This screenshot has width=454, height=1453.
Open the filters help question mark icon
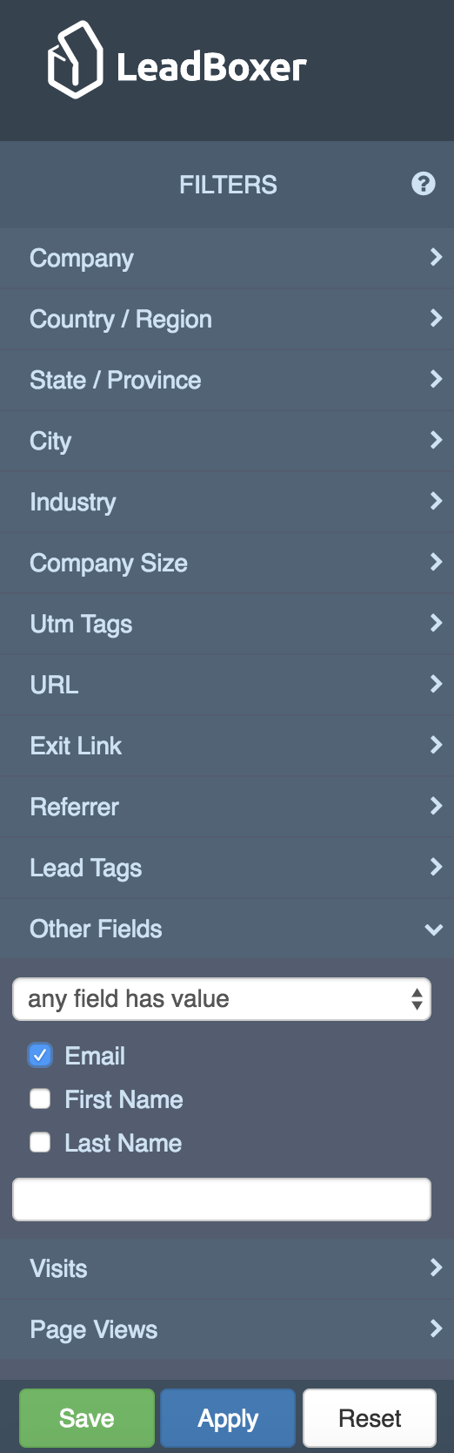point(423,184)
